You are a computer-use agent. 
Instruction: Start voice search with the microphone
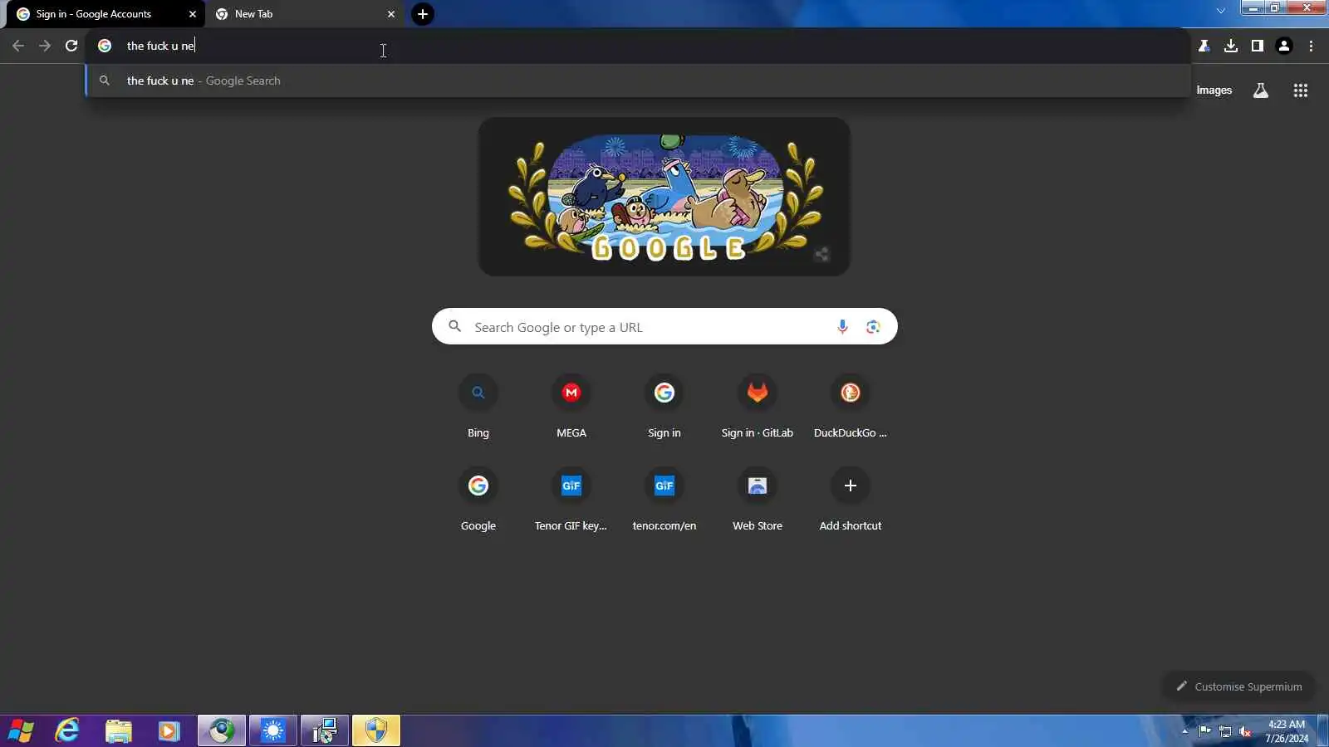coord(842,327)
